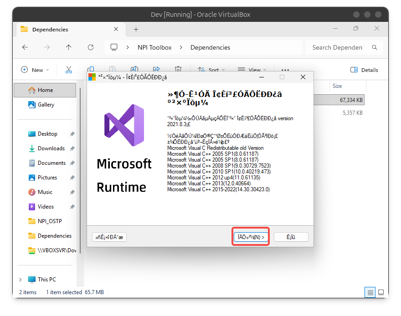Open Pictures in the sidebar
This screenshot has height=316, width=401.
tap(45, 177)
